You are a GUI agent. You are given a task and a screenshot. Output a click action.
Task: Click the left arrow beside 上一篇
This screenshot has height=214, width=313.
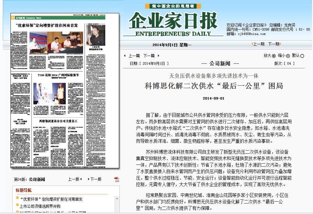tap(125, 56)
